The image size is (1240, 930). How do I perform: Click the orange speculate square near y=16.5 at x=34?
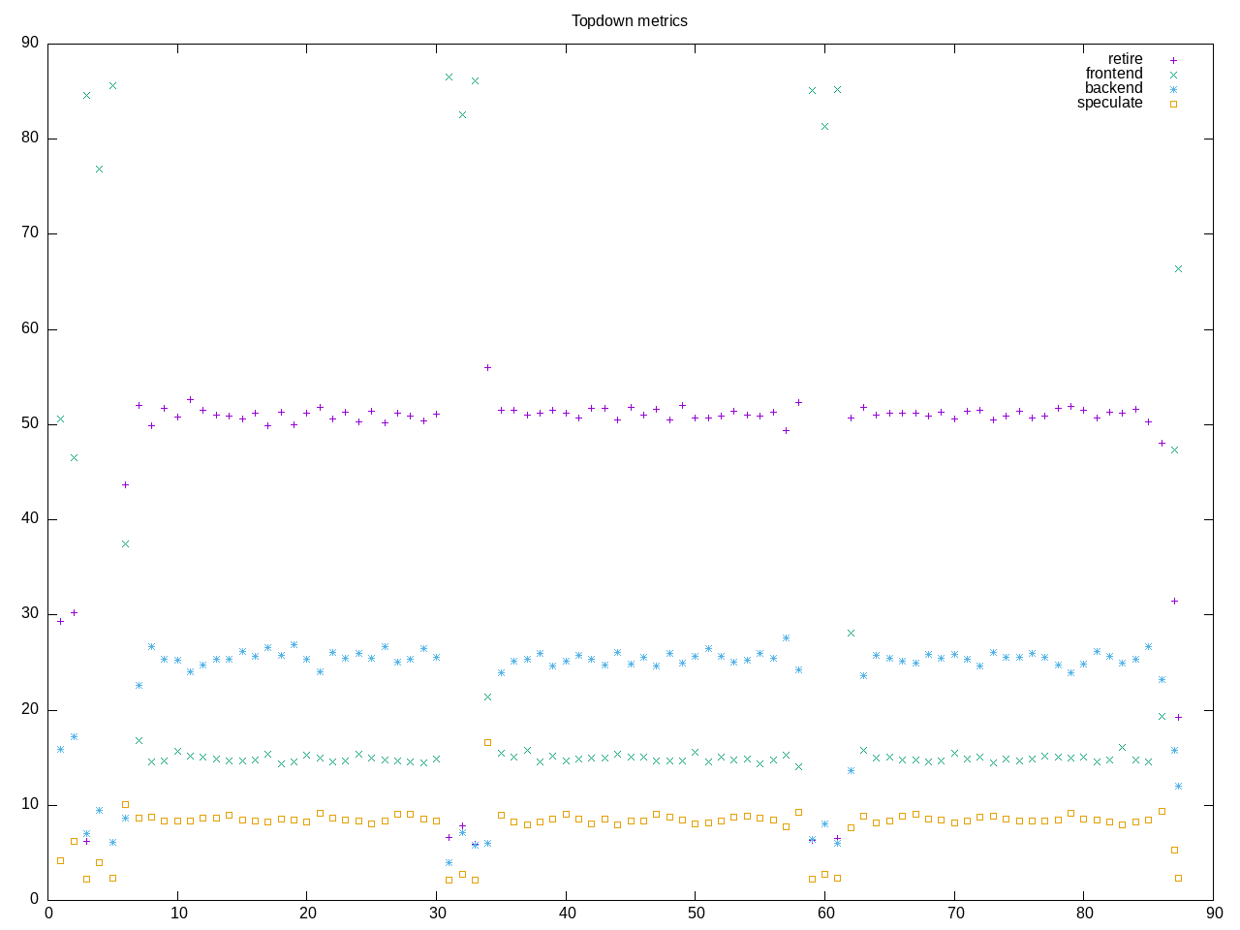point(487,742)
